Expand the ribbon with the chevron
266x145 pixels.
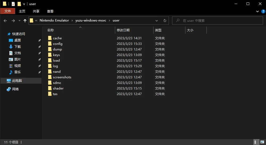click(x=257, y=11)
